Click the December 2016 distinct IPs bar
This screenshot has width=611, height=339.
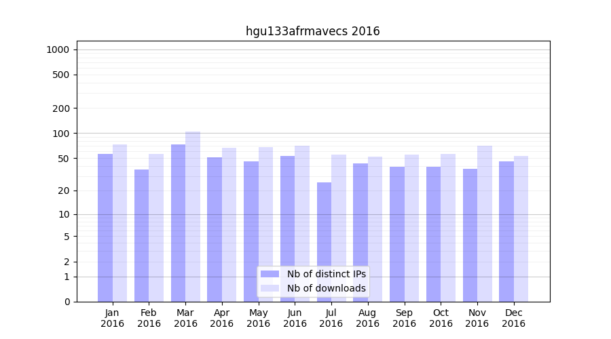pyautogui.click(x=506, y=231)
